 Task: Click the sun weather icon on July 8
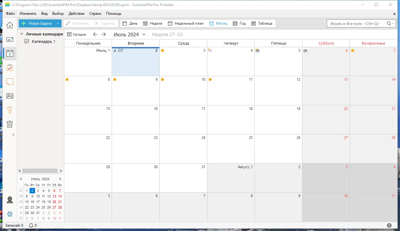[x=67, y=79]
